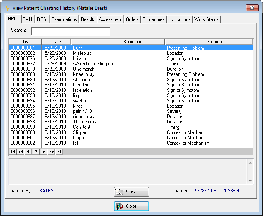263x216 pixels.
Task: Open the Procedures tab
Action: 153,19
